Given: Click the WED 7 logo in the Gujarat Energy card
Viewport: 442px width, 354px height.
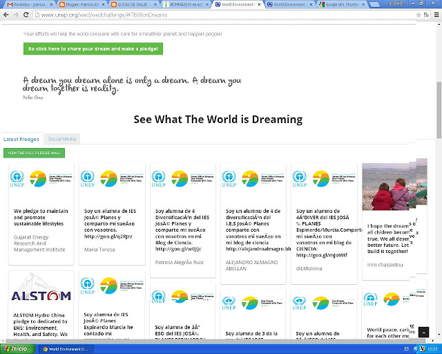Looking at the screenshot, I should click(38, 178).
